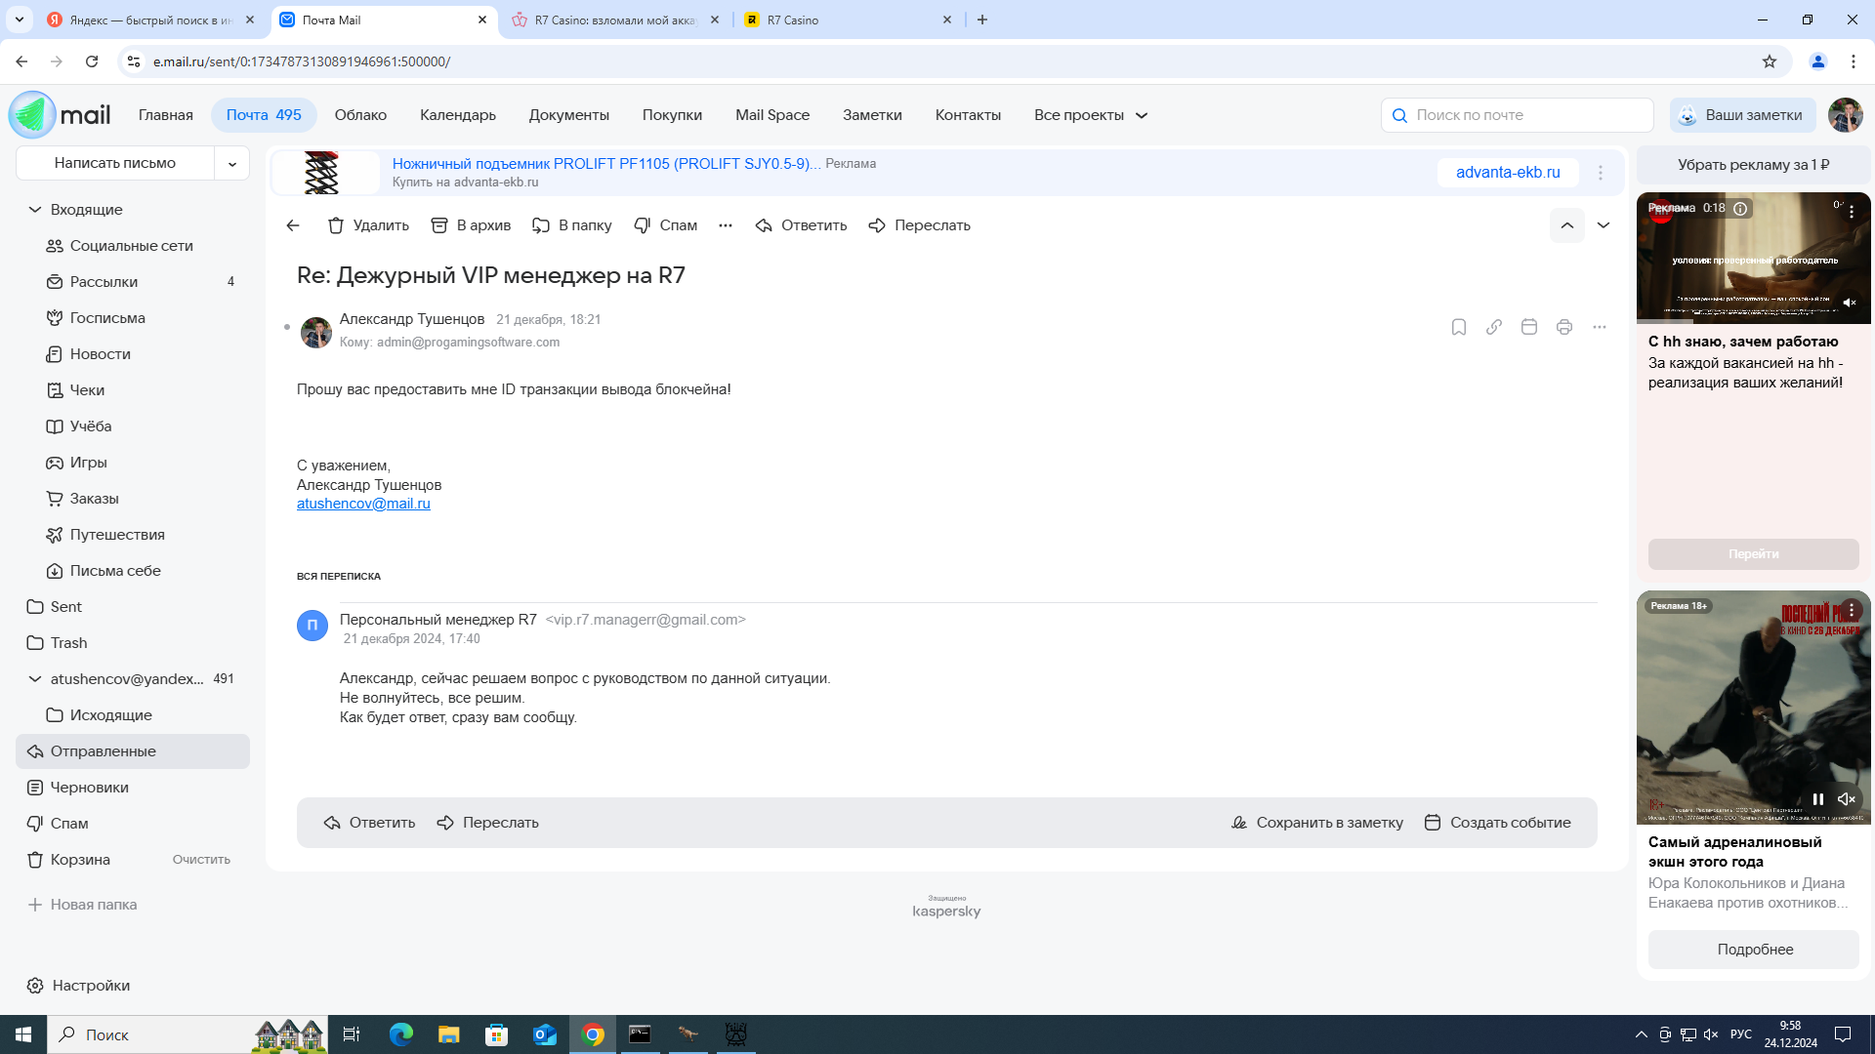Unmute the hh video ad
This screenshot has width=1875, height=1054.
[1850, 303]
